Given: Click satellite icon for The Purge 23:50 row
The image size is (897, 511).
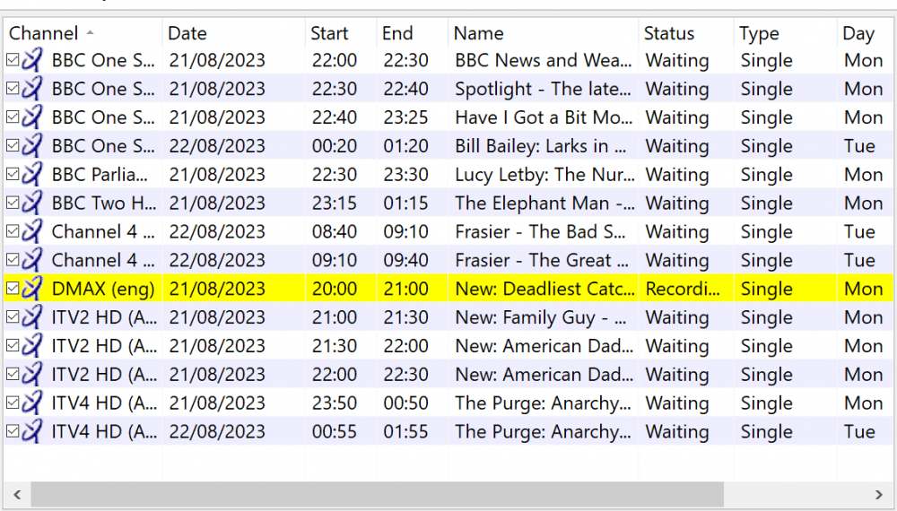Looking at the screenshot, I should (x=32, y=403).
